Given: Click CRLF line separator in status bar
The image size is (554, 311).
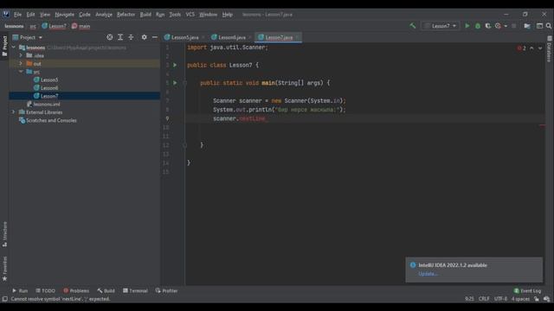Looking at the screenshot, I should [484, 299].
